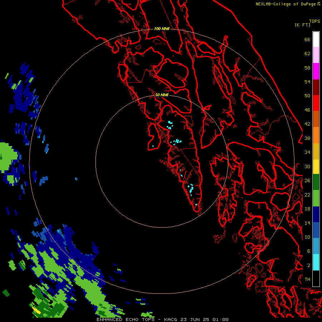Click the legend value 2

tap(309, 265)
